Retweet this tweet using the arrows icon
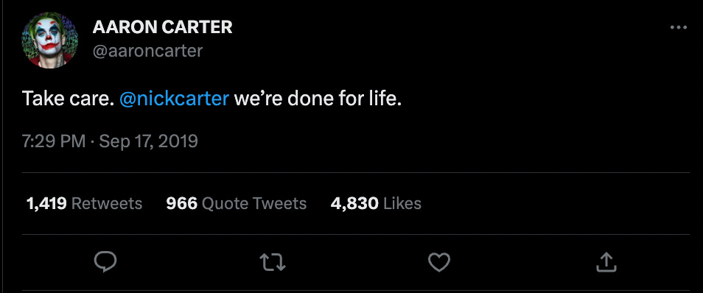The image size is (703, 293). 273,263
